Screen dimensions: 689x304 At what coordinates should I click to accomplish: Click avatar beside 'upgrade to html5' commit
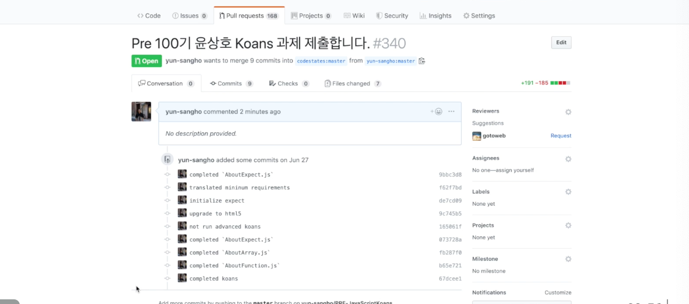[182, 213]
